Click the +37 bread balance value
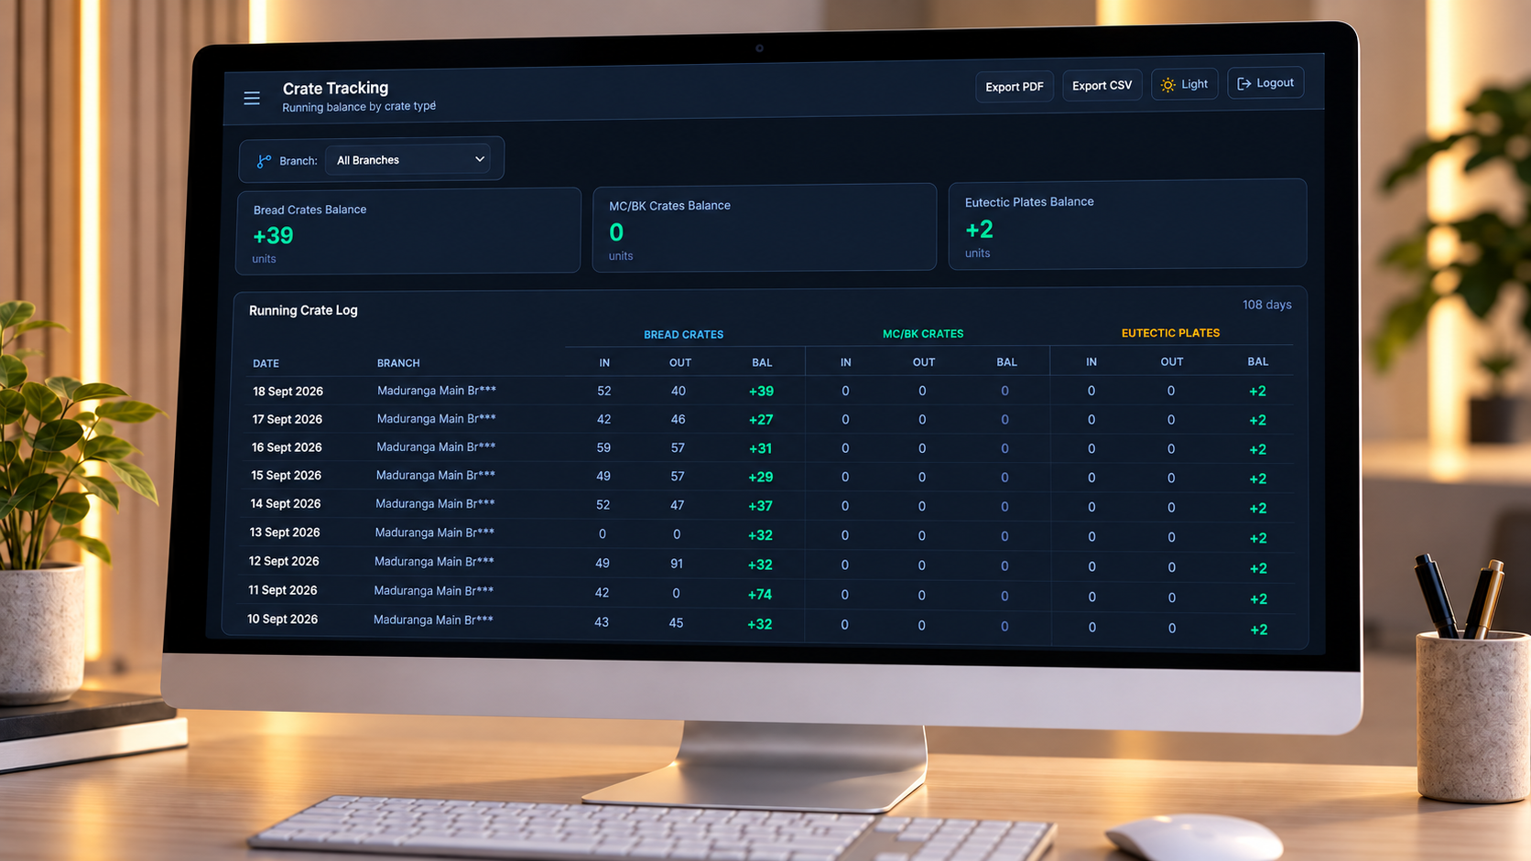 click(760, 506)
